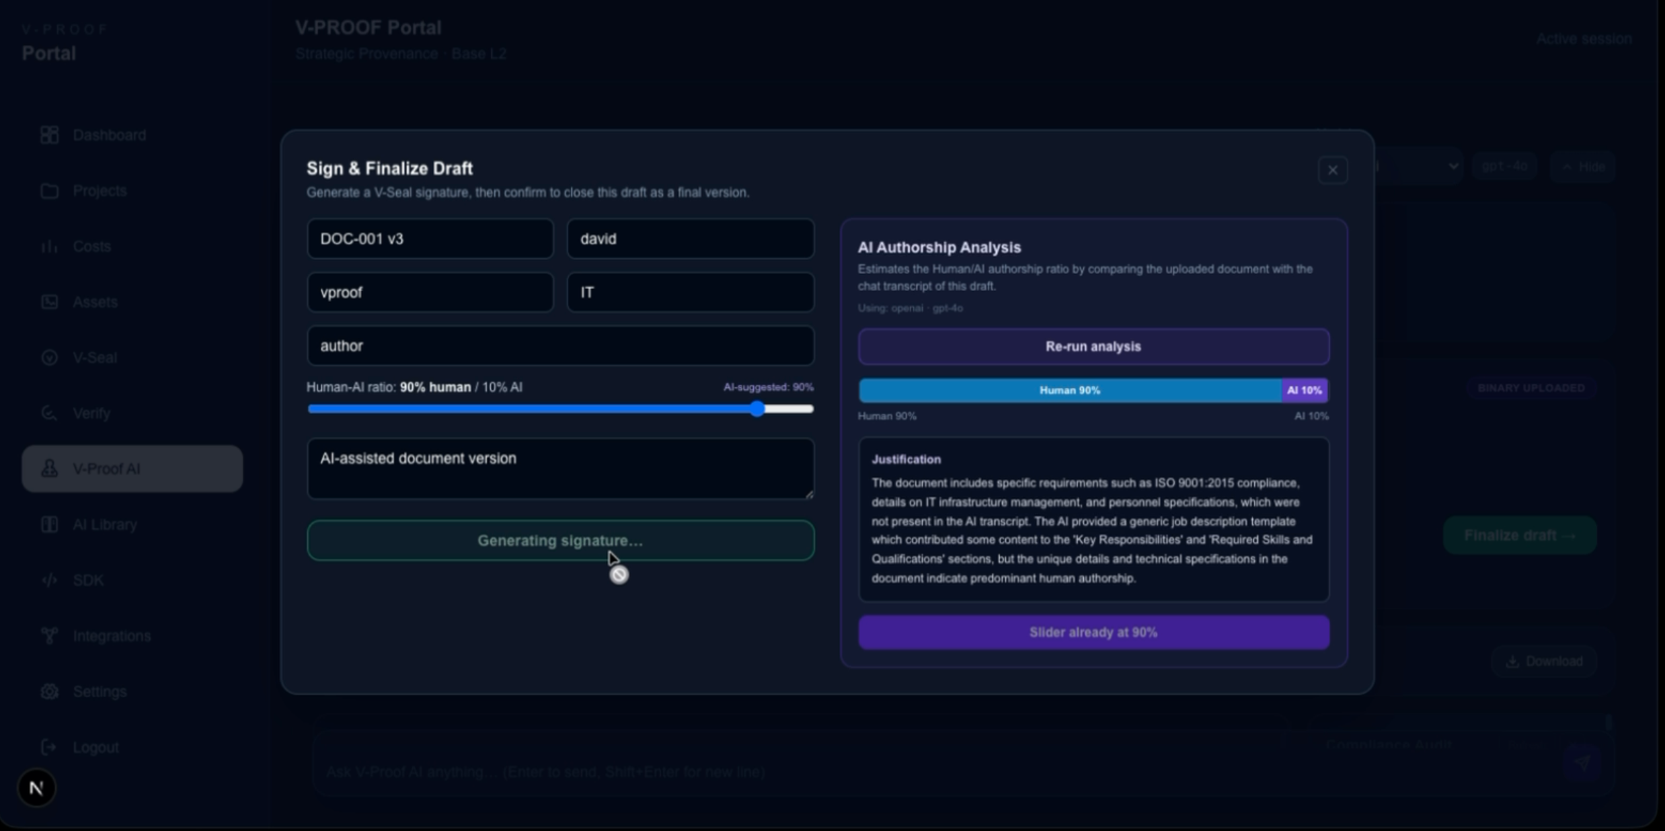1665x831 pixels.
Task: Click the V-Proof AI person icon
Action: pyautogui.click(x=49, y=469)
